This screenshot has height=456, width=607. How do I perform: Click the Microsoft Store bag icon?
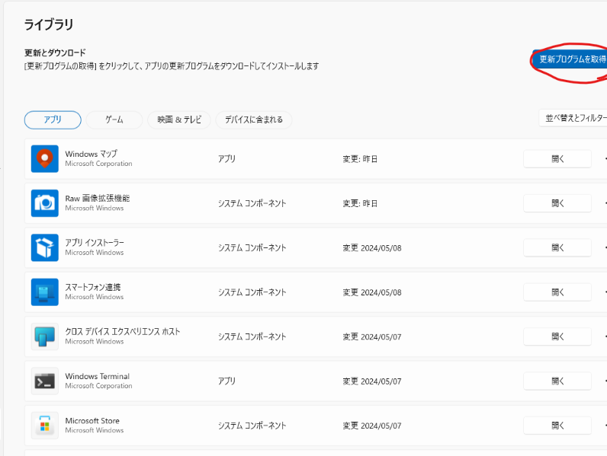click(x=45, y=426)
